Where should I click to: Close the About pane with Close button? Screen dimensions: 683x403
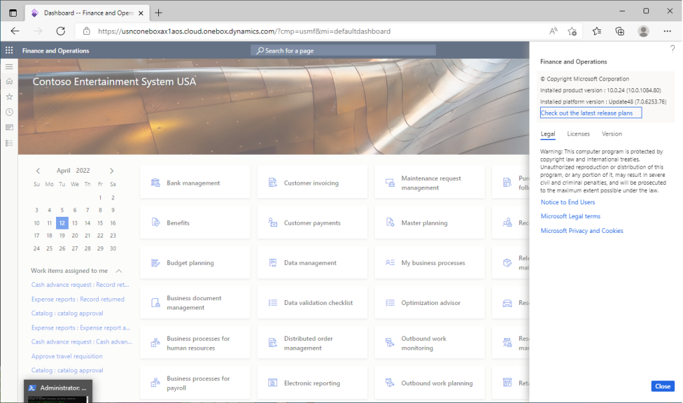tap(663, 386)
